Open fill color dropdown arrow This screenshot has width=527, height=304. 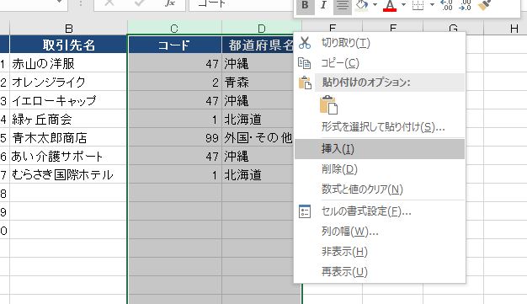pyautogui.click(x=375, y=5)
